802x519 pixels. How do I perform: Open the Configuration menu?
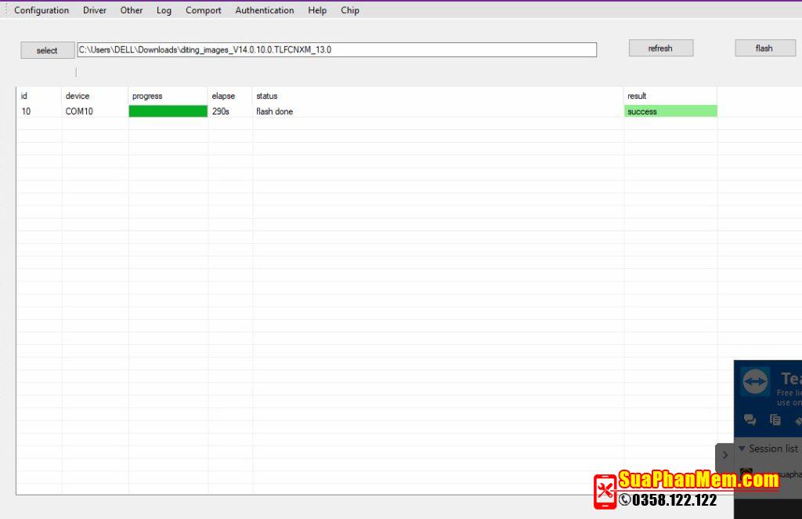coord(42,10)
